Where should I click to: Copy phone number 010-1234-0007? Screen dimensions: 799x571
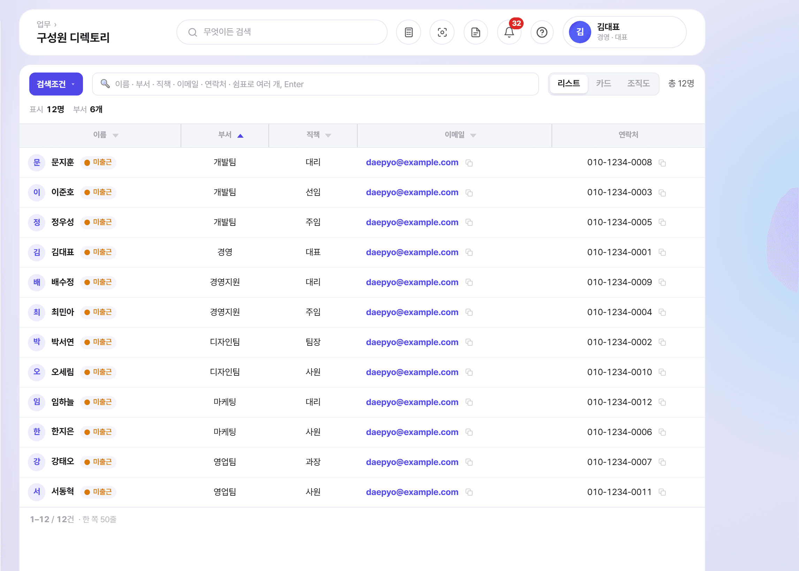tap(662, 462)
